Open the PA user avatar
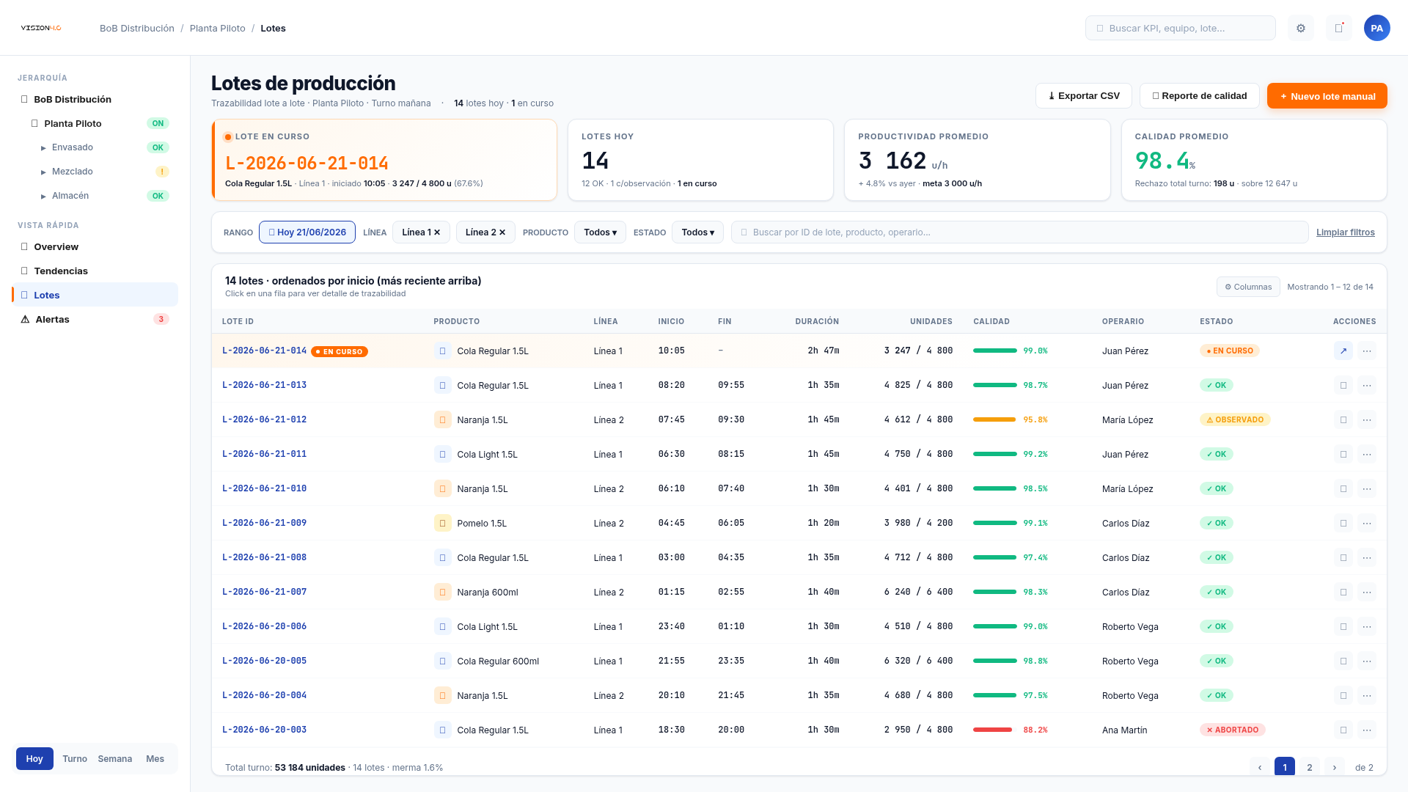 coord(1377,28)
